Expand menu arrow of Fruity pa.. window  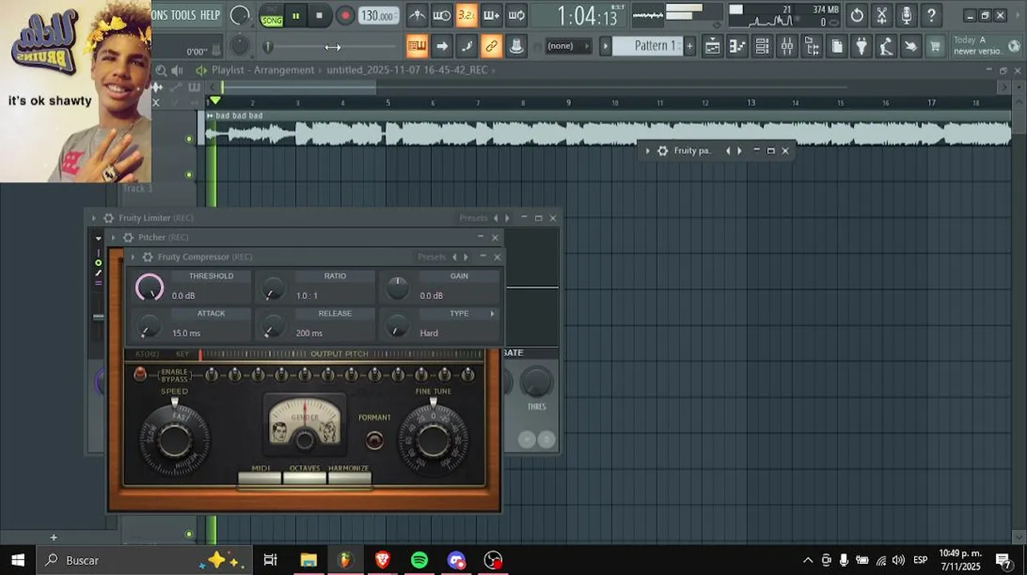[x=648, y=151]
